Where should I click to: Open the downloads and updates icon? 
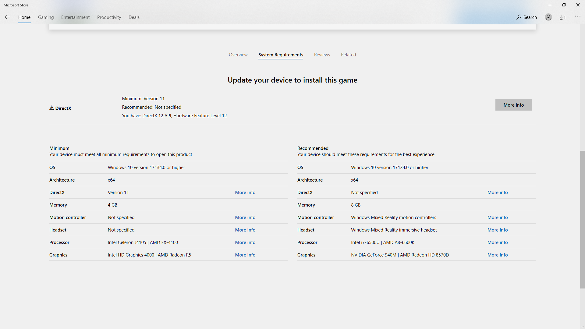562,17
